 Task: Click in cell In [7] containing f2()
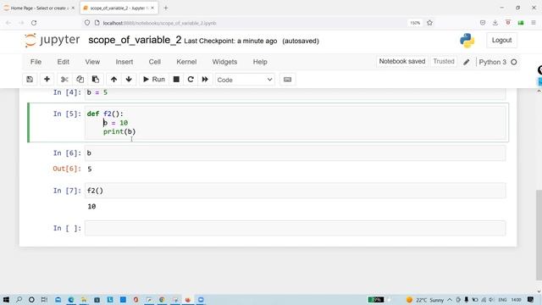pos(296,191)
